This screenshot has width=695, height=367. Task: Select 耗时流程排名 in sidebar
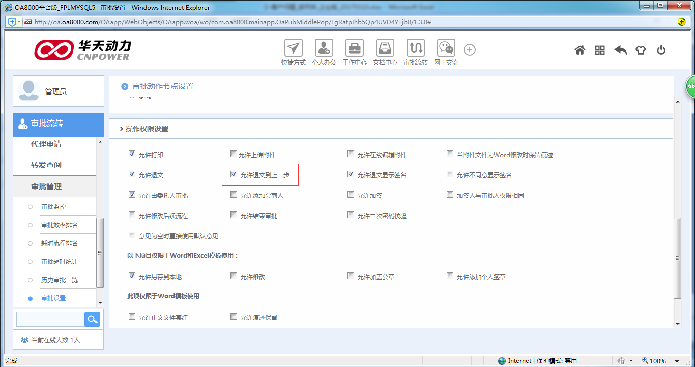pyautogui.click(x=60, y=243)
